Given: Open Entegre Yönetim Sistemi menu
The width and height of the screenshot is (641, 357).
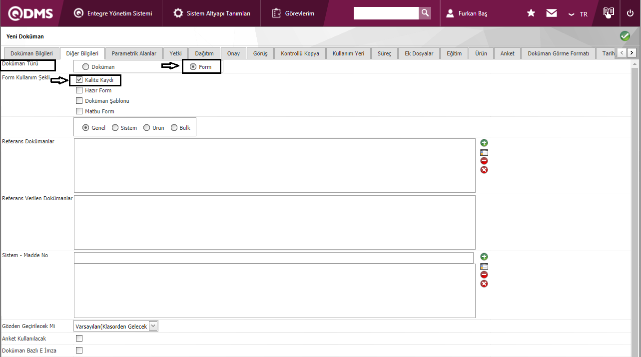Looking at the screenshot, I should coord(113,13).
